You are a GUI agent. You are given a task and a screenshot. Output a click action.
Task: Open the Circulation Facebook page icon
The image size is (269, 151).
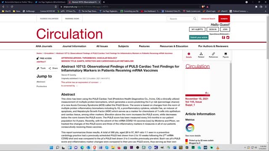coord(223,37)
